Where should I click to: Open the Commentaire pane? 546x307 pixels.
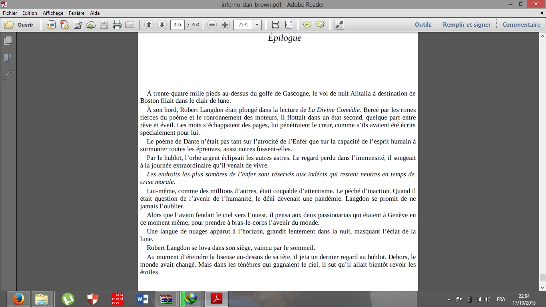click(521, 25)
